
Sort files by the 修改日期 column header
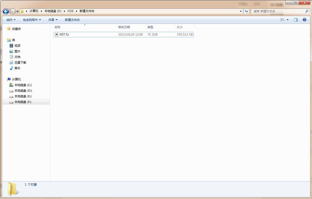tap(124, 27)
